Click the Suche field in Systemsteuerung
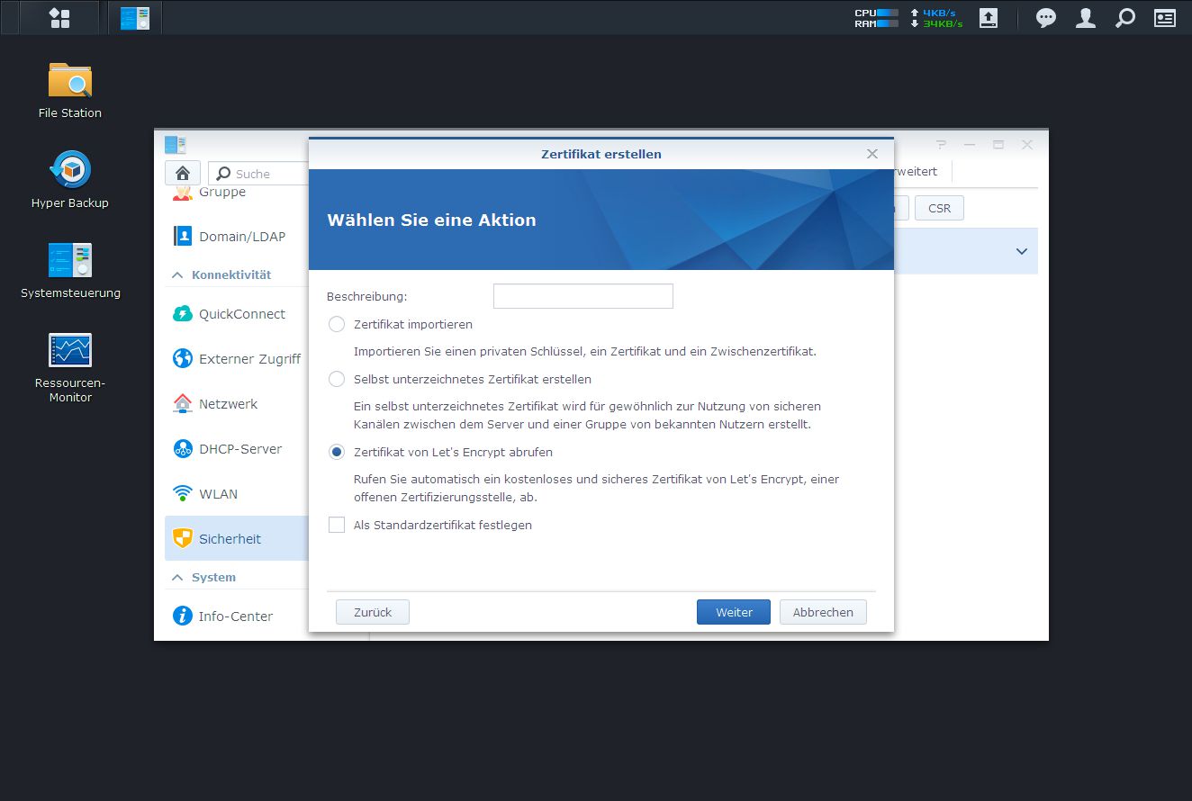This screenshot has width=1192, height=801. pos(258,174)
